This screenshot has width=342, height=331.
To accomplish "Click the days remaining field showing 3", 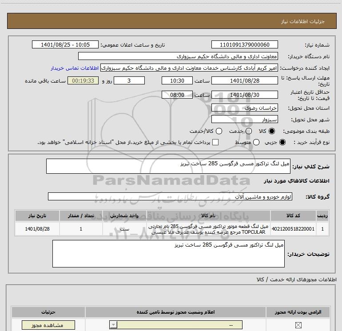I will 129,81.
